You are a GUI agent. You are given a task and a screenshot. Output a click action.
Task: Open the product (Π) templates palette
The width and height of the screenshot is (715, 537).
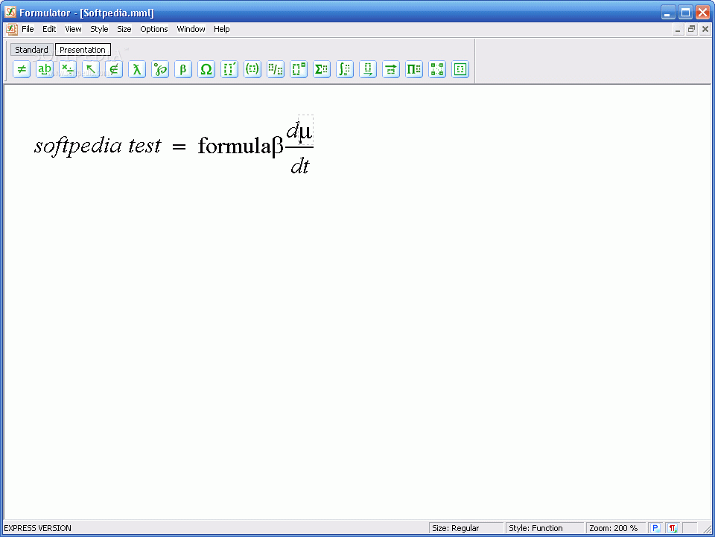(414, 69)
